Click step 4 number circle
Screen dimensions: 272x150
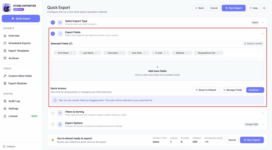53,124
